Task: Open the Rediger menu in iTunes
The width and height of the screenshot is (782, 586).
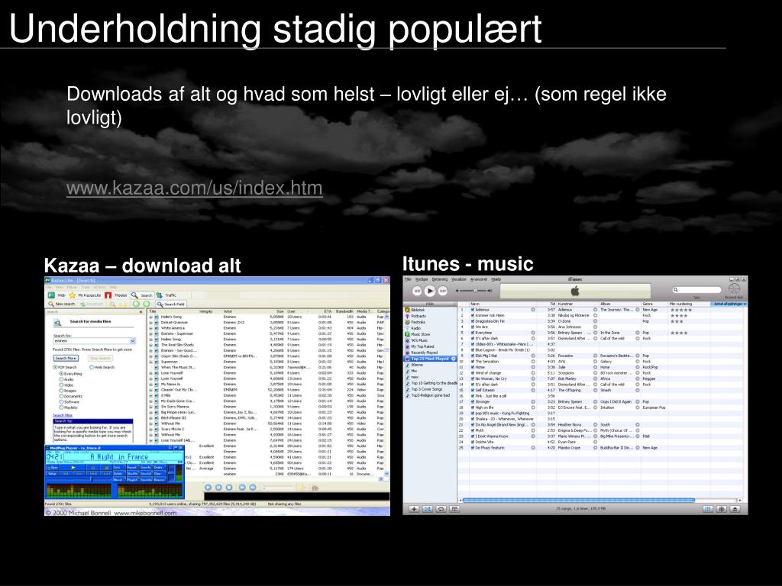Action: point(422,279)
